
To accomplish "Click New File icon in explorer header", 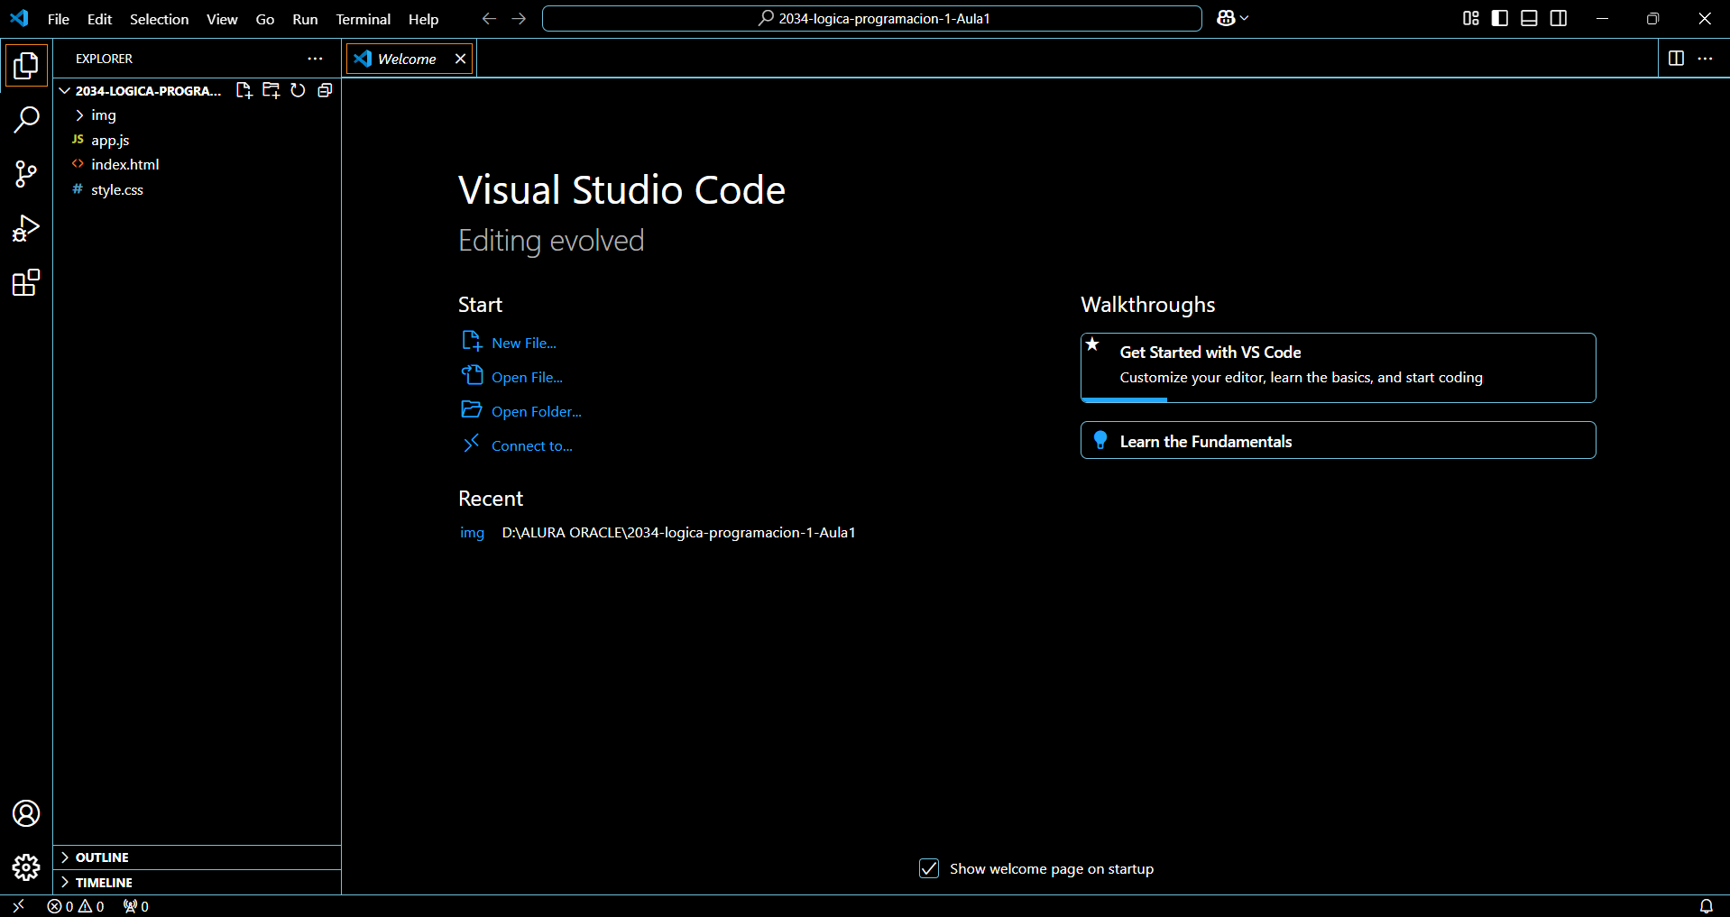I will (x=244, y=90).
